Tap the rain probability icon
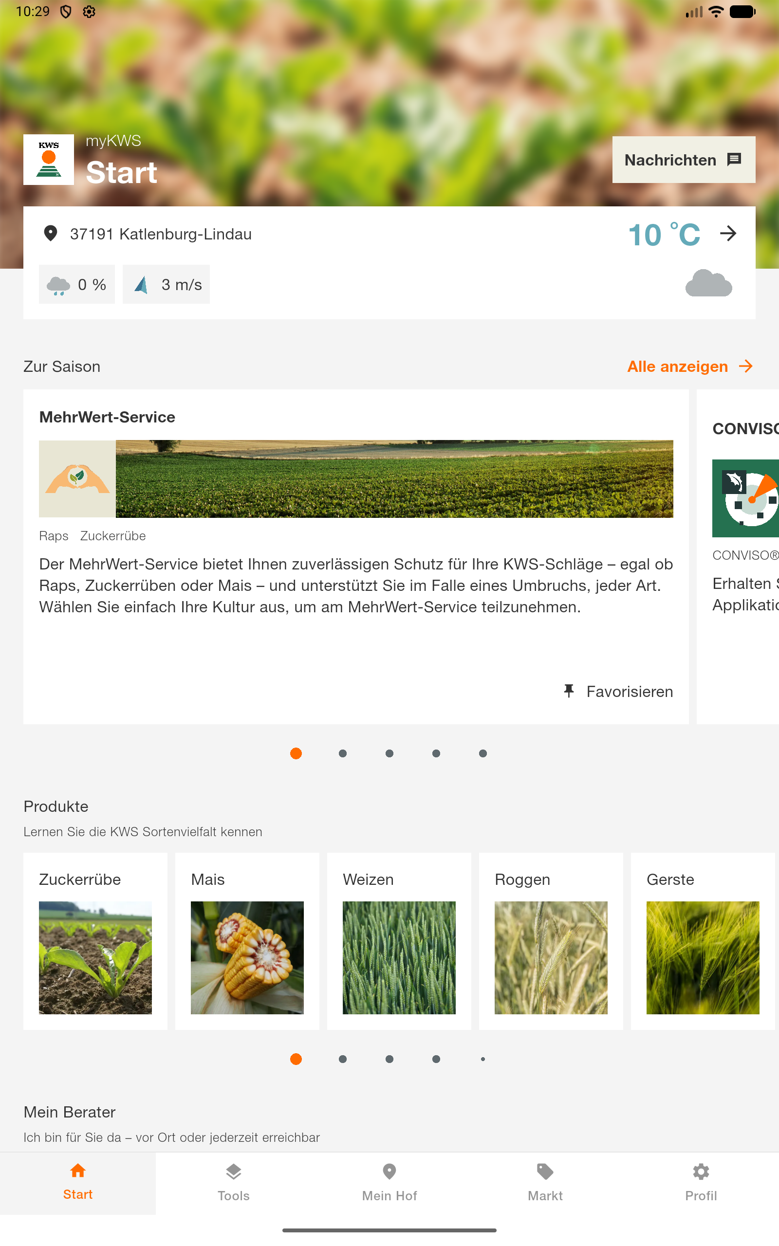Viewport: 779px width, 1246px height. (58, 285)
